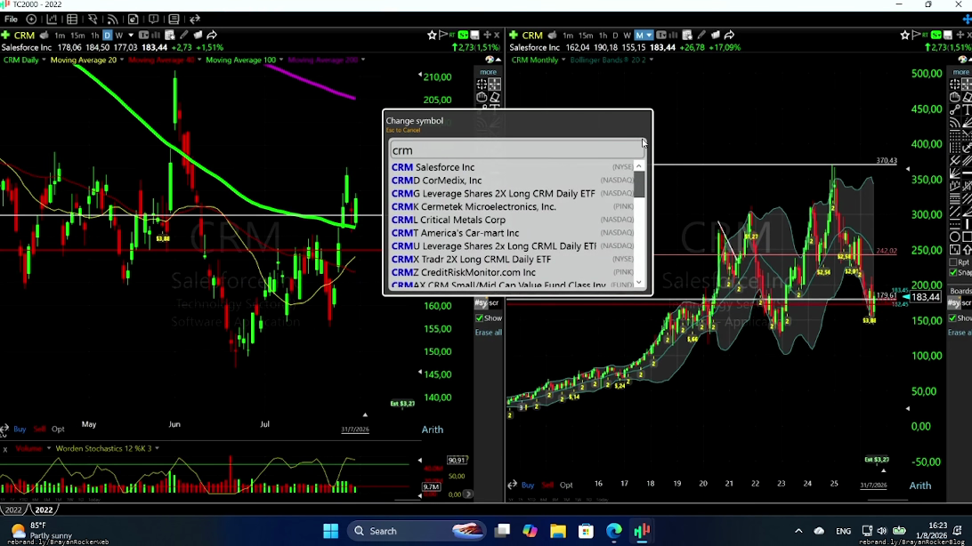Open M timeframe dropdown on right chart
Screen dimensions: 972x546
(x=649, y=36)
